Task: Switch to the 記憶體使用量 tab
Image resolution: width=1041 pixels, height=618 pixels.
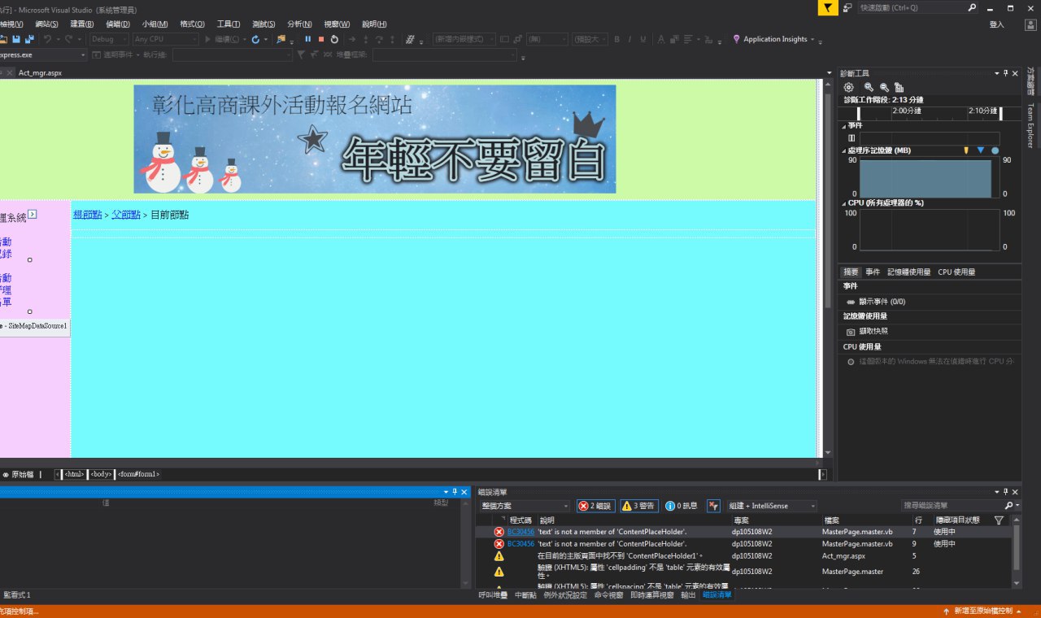Action: tap(908, 272)
